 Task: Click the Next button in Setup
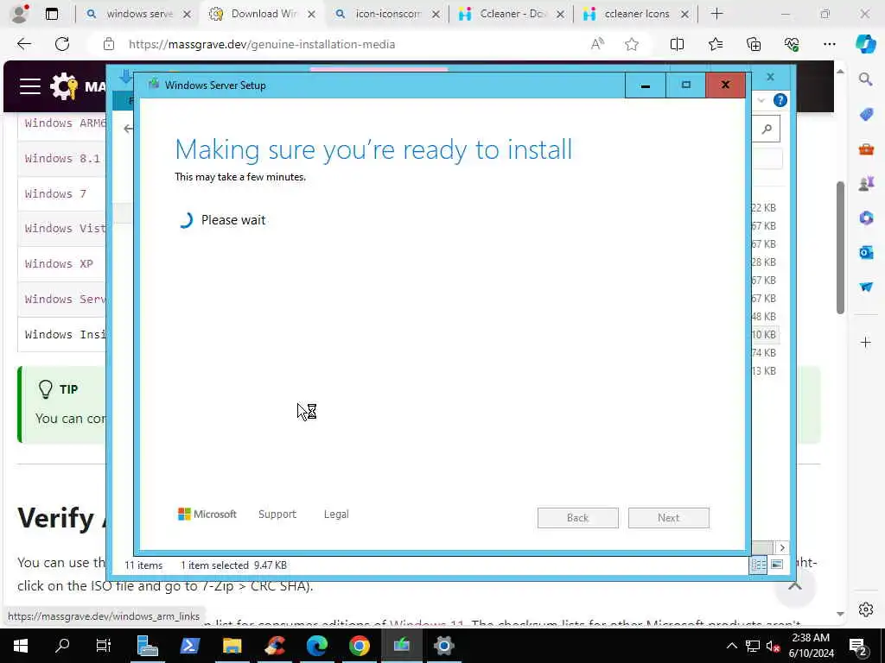(668, 518)
